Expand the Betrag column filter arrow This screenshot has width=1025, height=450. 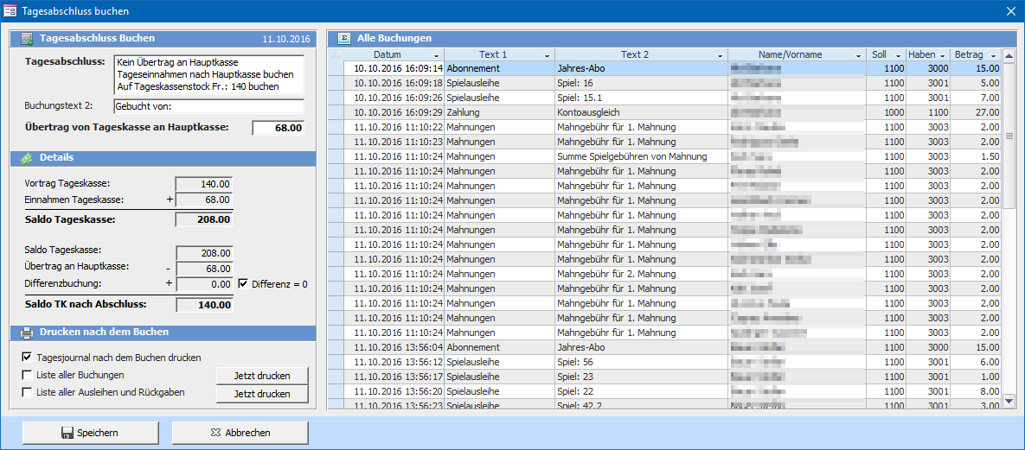pos(993,55)
